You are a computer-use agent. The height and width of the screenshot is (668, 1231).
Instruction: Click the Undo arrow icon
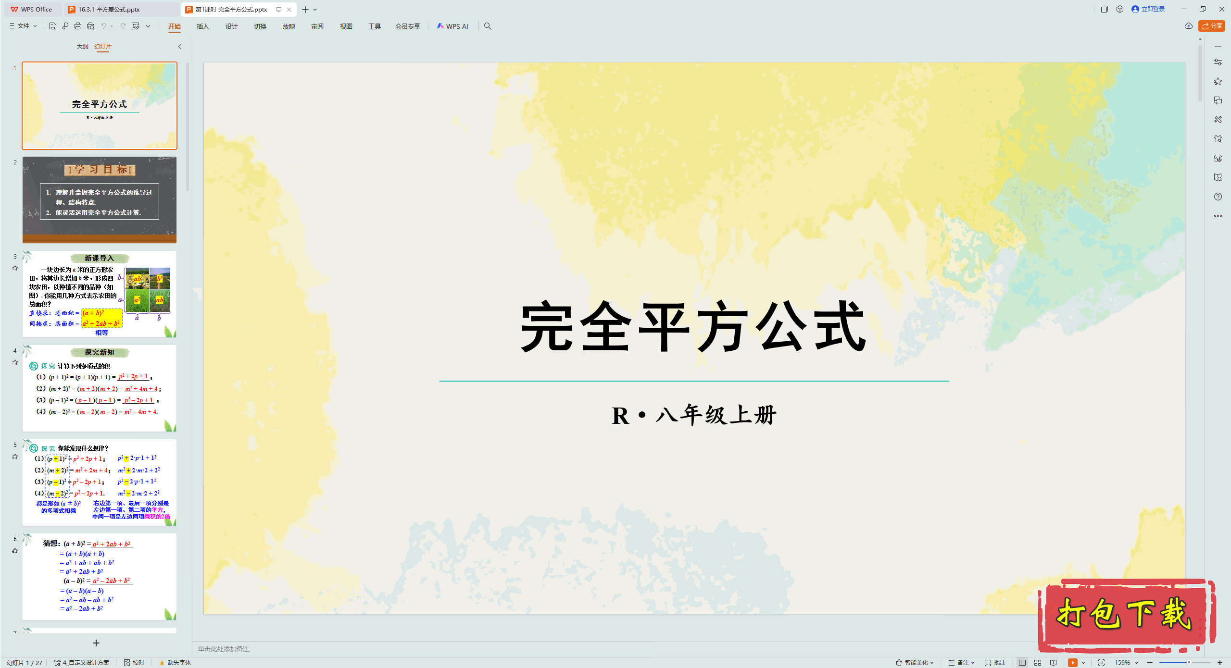(103, 26)
